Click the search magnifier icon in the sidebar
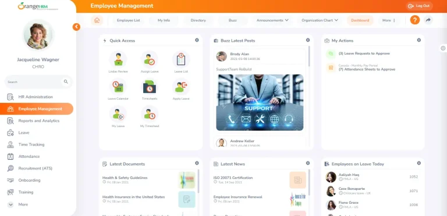The height and width of the screenshot is (216, 447). click(x=66, y=81)
